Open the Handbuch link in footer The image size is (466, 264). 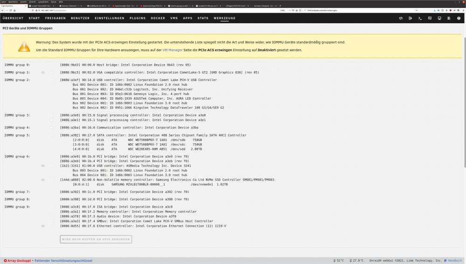(455, 260)
